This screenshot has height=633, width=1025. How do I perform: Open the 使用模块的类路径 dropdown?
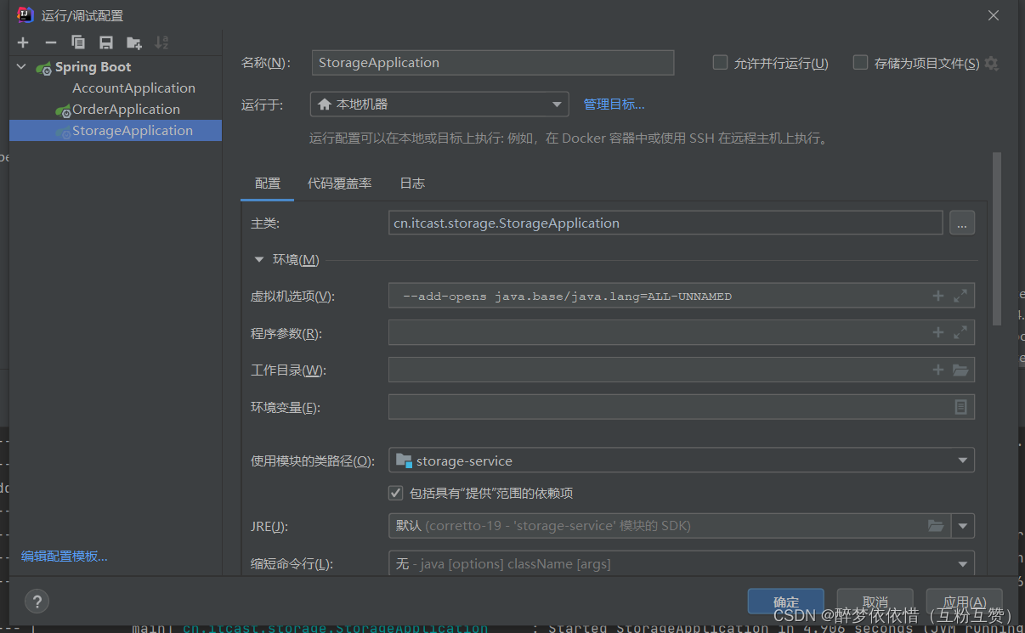pyautogui.click(x=961, y=460)
